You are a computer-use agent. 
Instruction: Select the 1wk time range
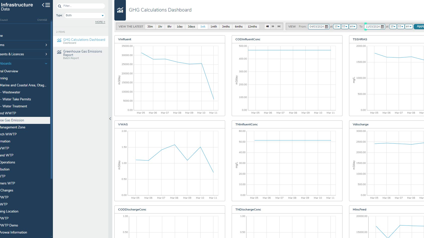(x=203, y=27)
